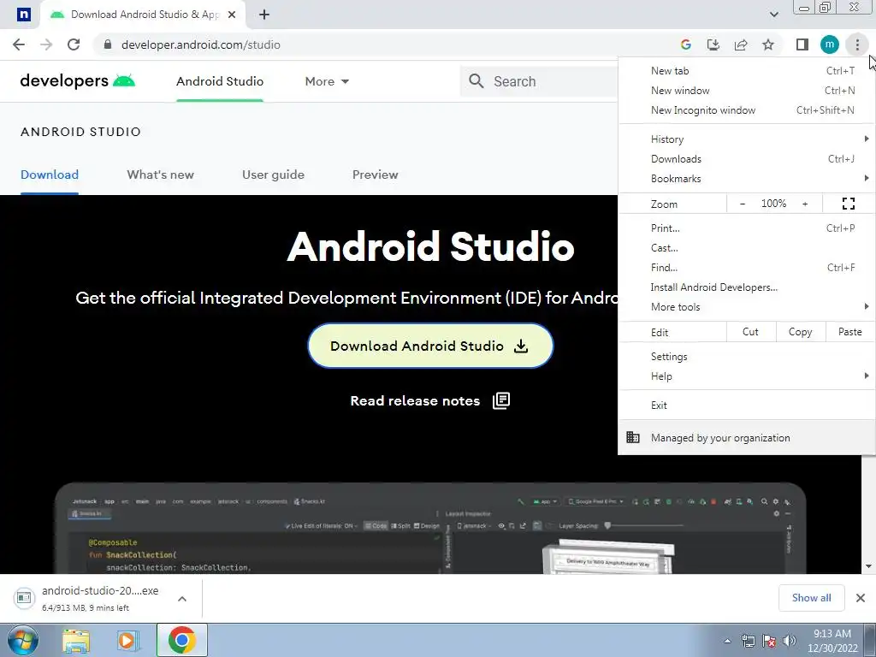Viewport: 876px width, 657px height.
Task: Open Read release notes link
Action: tap(429, 400)
